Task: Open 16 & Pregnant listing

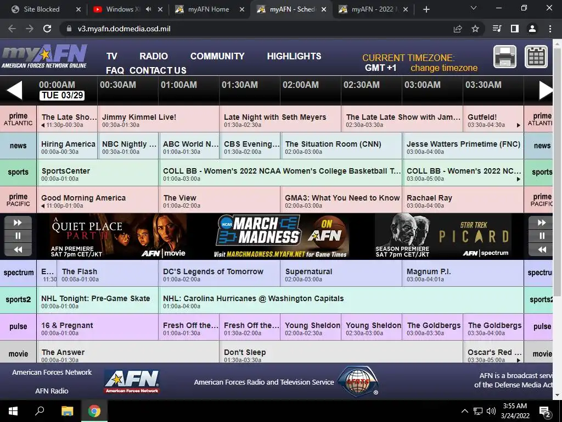Action: pyautogui.click(x=98, y=327)
